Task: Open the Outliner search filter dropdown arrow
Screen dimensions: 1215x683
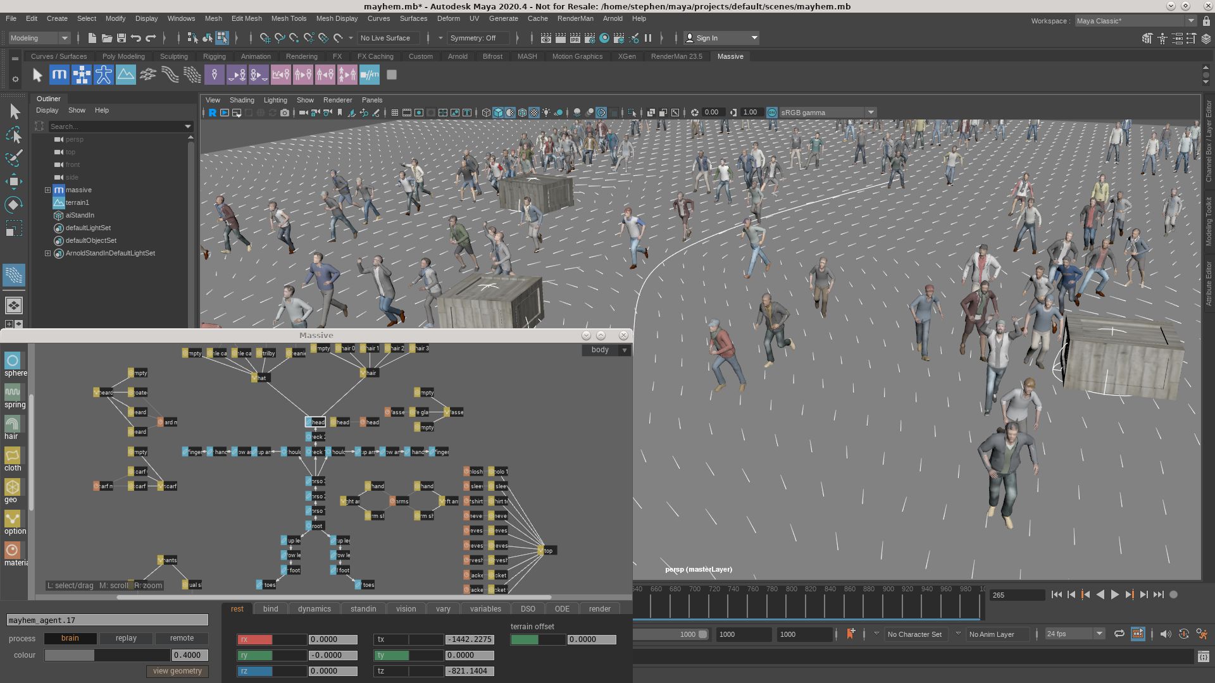Action: pyautogui.click(x=187, y=126)
